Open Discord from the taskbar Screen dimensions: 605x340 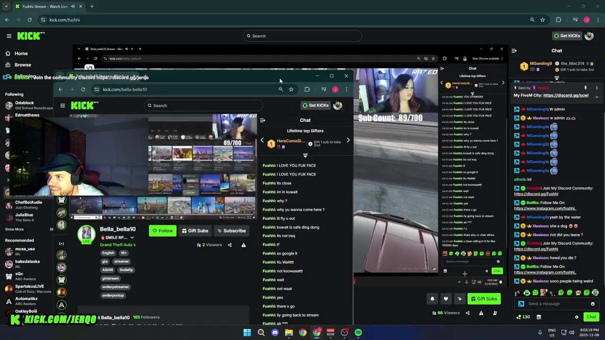click(x=275, y=332)
